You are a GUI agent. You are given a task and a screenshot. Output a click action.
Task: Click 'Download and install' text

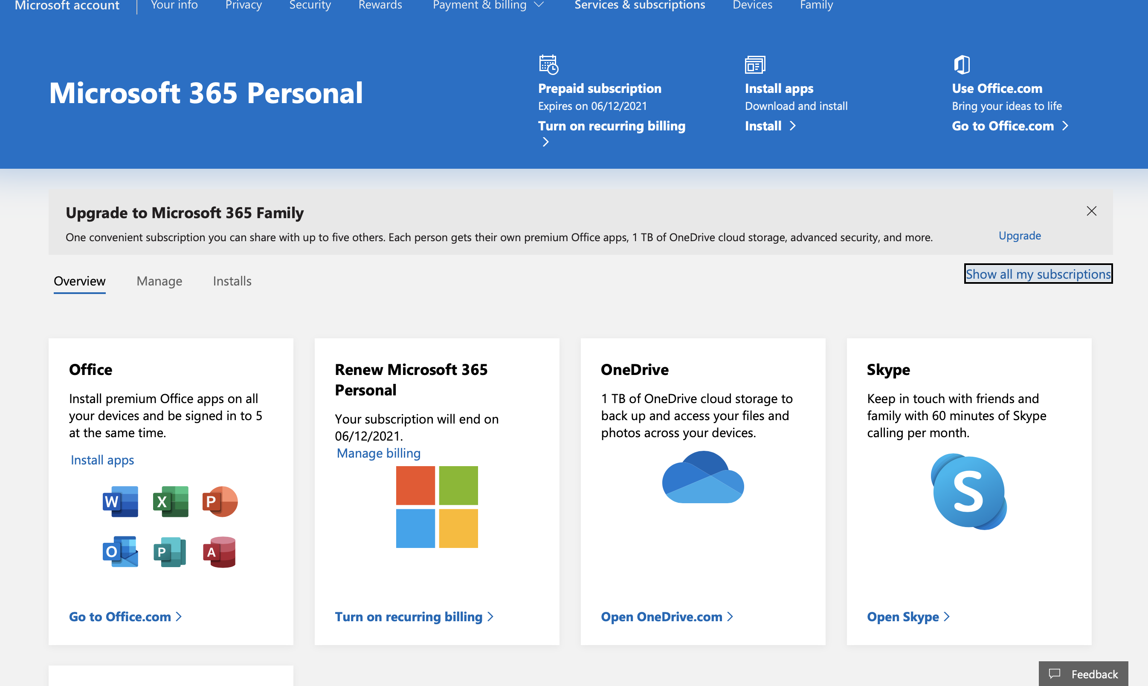pos(796,106)
